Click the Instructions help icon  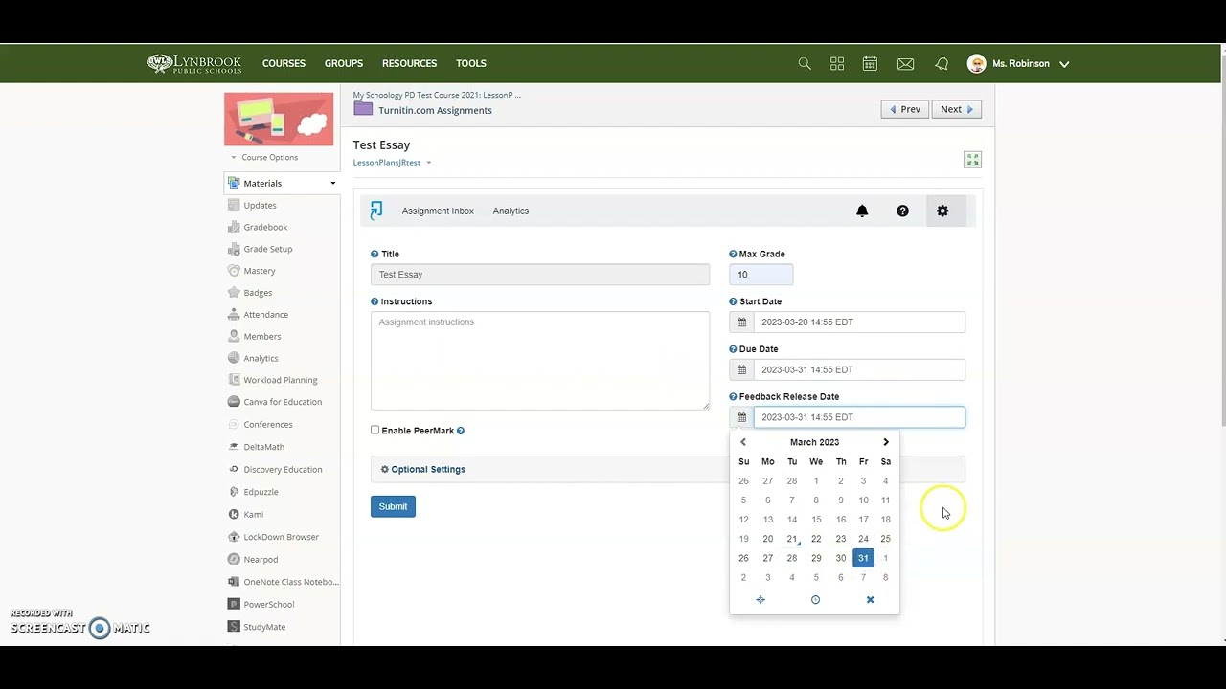point(375,301)
